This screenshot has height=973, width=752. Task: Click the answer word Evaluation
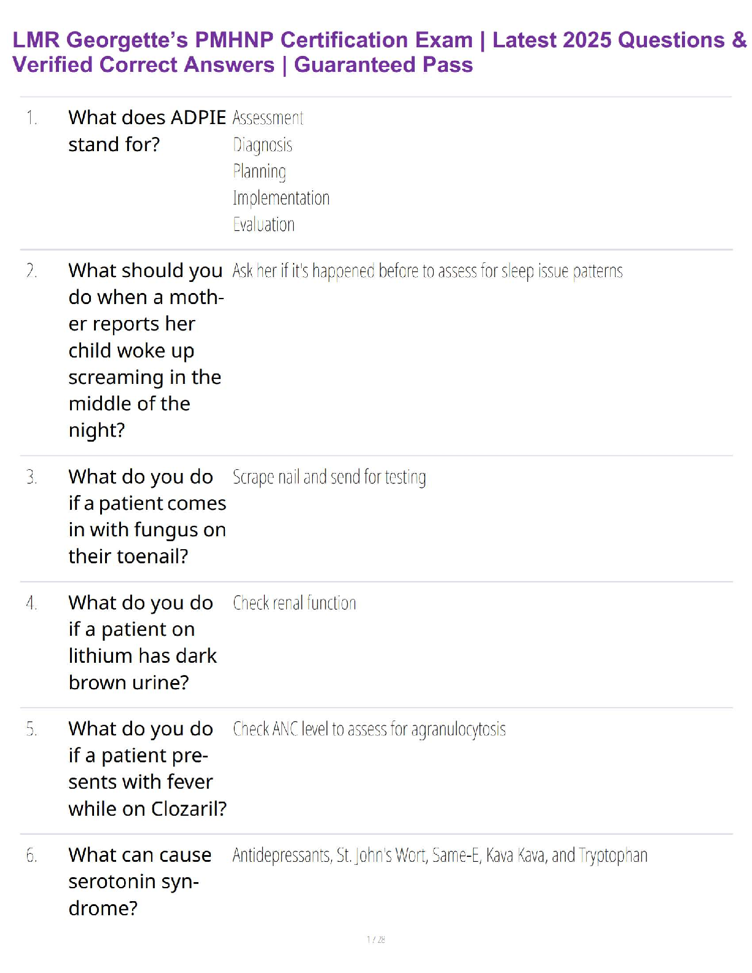tap(264, 224)
